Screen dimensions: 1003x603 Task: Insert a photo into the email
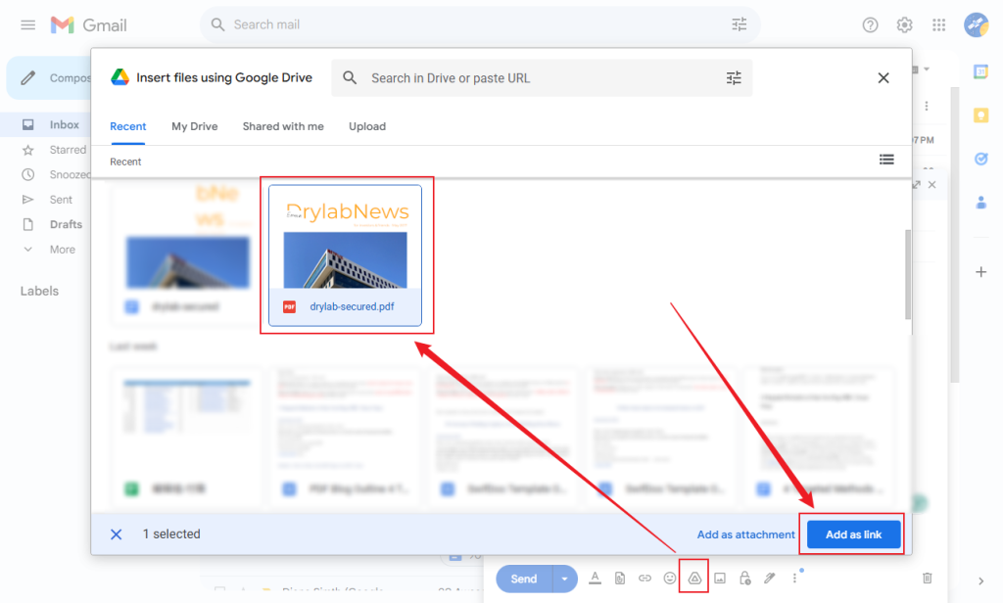[719, 579]
